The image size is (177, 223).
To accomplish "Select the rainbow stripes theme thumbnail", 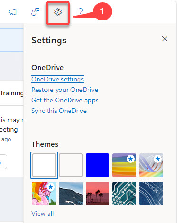I will (x=124, y=165).
